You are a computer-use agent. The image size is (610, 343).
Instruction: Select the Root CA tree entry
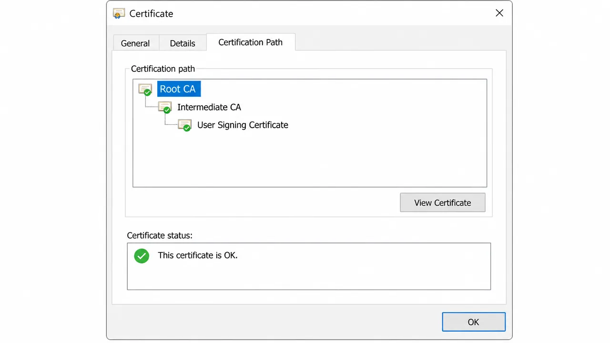[179, 89]
